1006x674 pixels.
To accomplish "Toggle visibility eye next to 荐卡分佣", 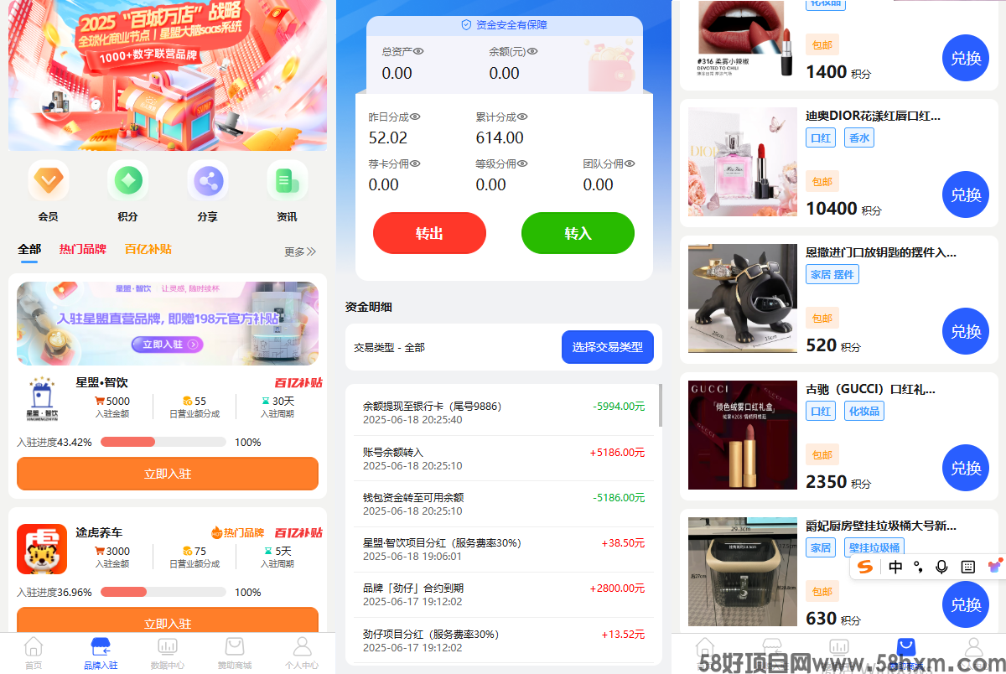I will point(415,163).
